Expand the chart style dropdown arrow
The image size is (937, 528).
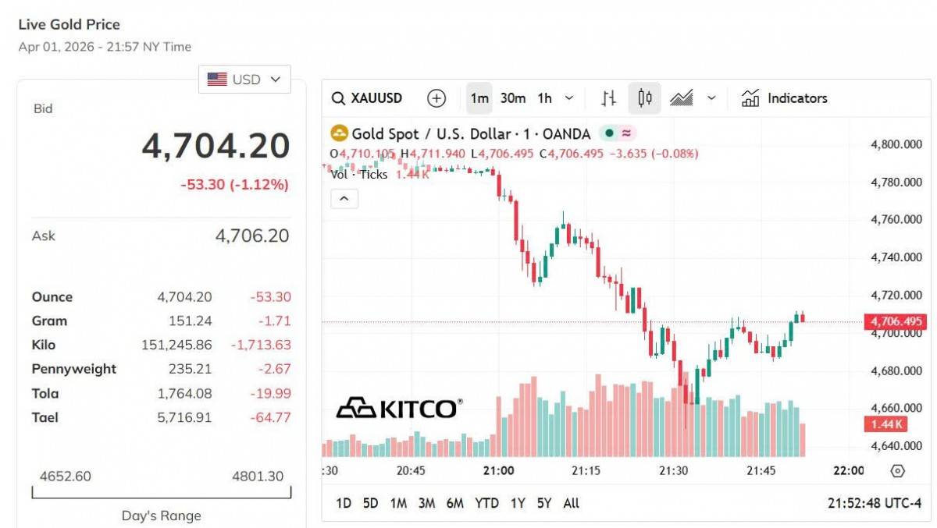(x=711, y=98)
